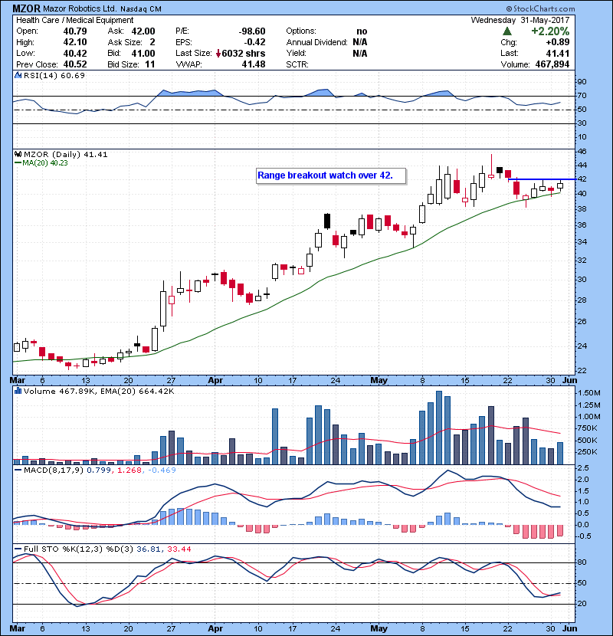Image resolution: width=613 pixels, height=636 pixels.
Task: Click the Chg value +0.89
Action: [557, 42]
